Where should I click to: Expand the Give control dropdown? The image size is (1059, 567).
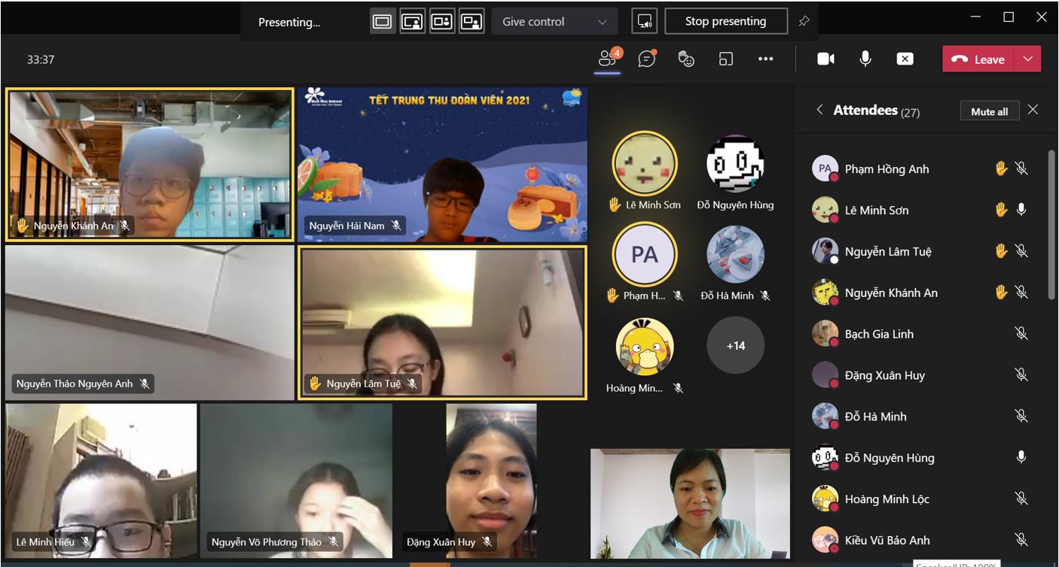coord(554,22)
